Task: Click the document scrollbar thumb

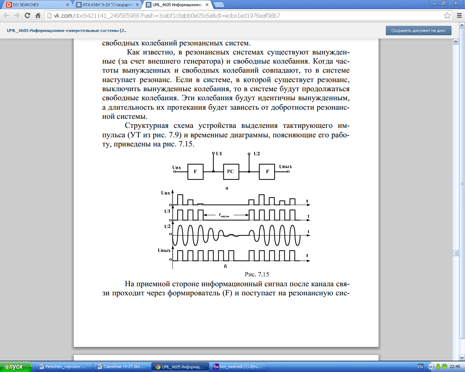Action: coord(456,253)
